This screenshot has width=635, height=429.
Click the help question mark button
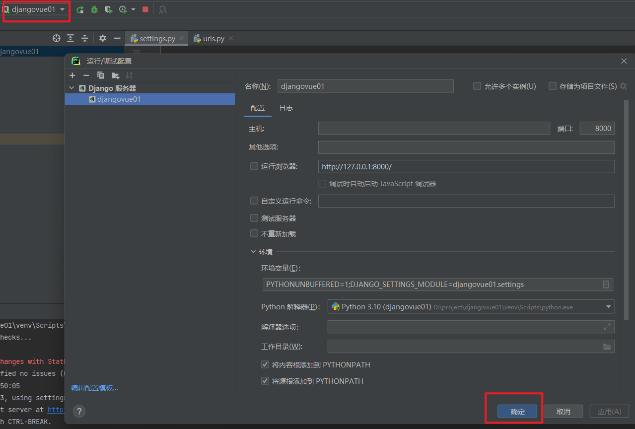pos(79,411)
